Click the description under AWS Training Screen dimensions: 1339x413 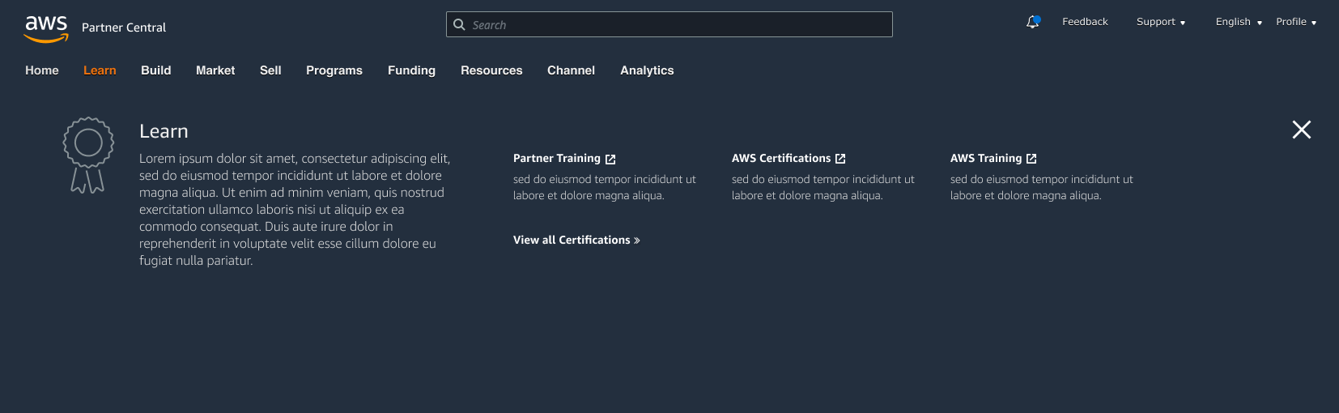pos(1042,187)
